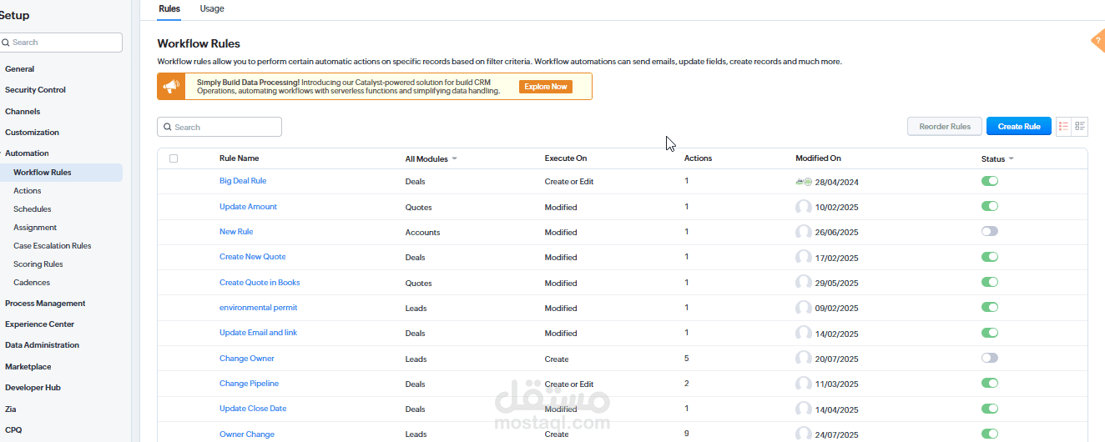Open Schedules under Automation
Screen dimensions: 1105x442
coord(33,209)
